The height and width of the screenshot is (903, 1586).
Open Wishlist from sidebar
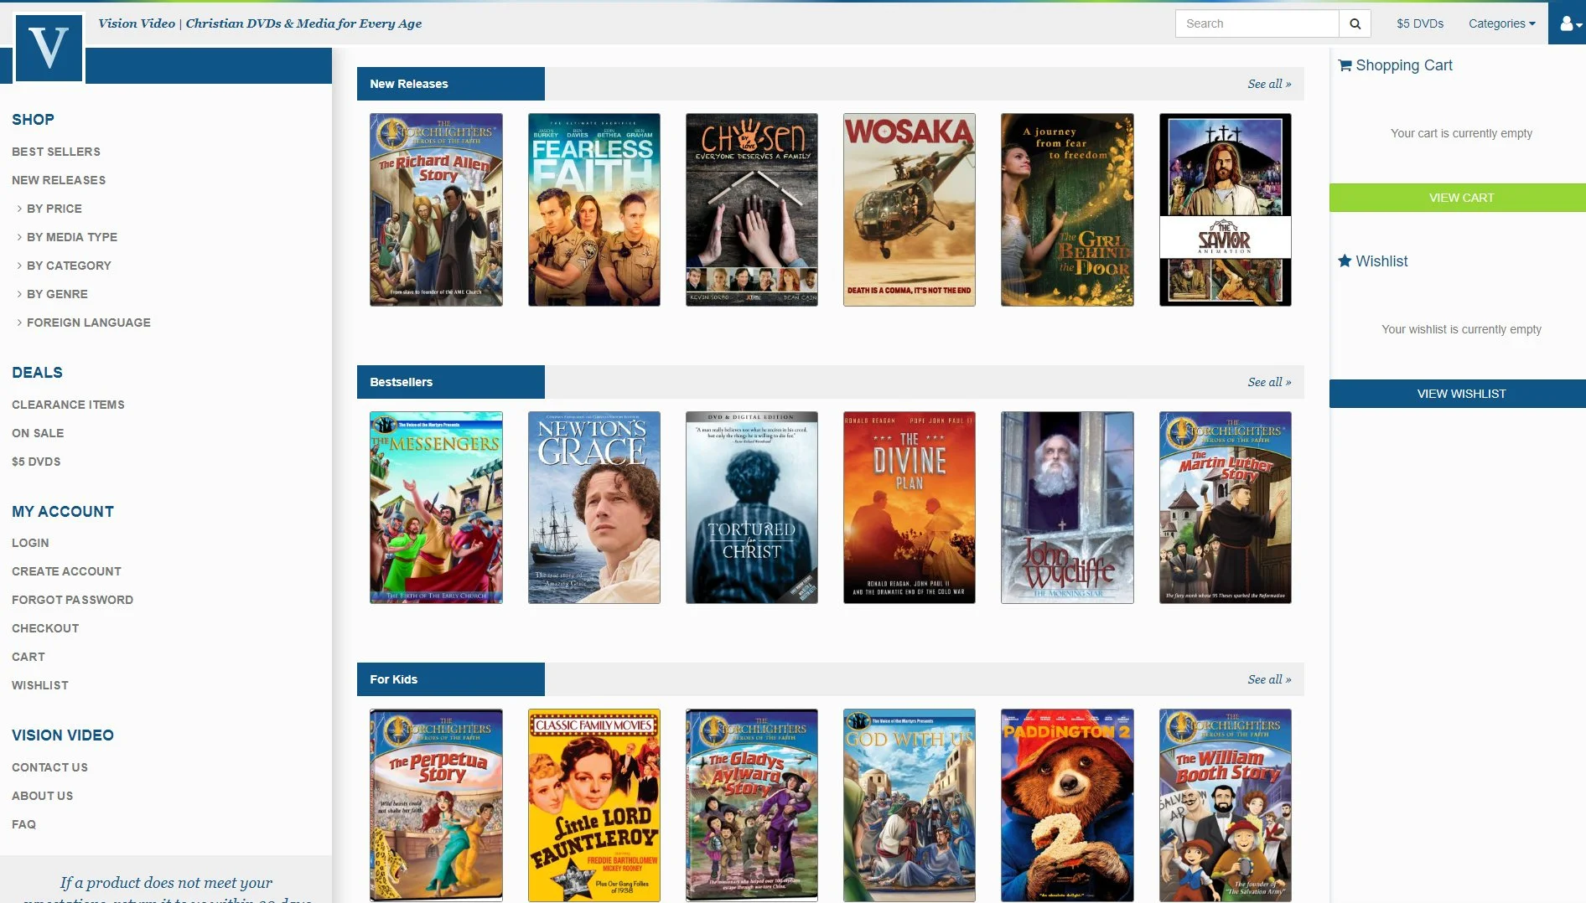(x=40, y=685)
